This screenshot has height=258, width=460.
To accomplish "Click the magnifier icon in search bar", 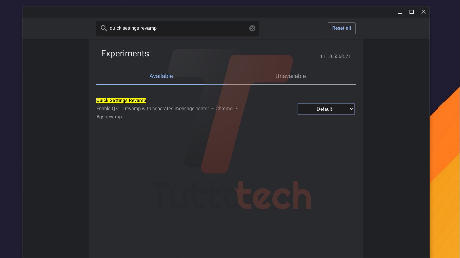I will [x=104, y=28].
